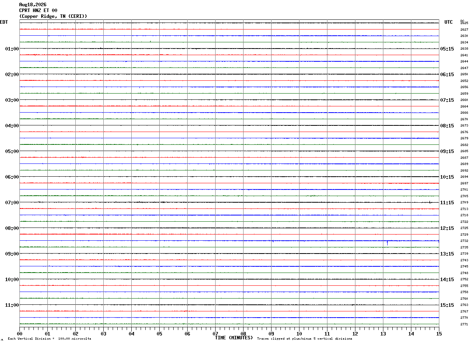Select the UTC timezone label
The height and width of the screenshot is (344, 470).
[x=449, y=22]
